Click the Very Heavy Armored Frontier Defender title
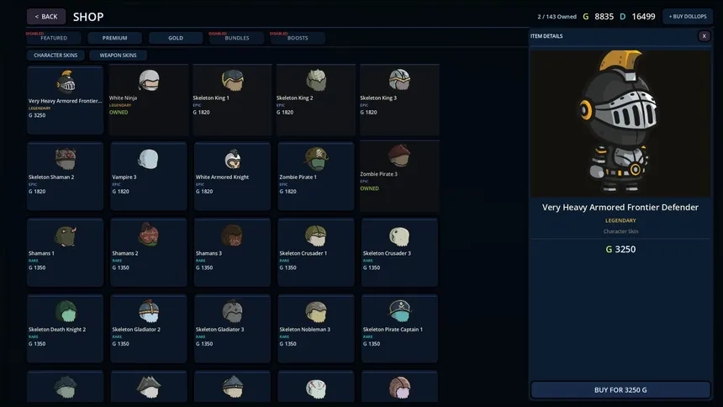723x407 pixels. 620,207
